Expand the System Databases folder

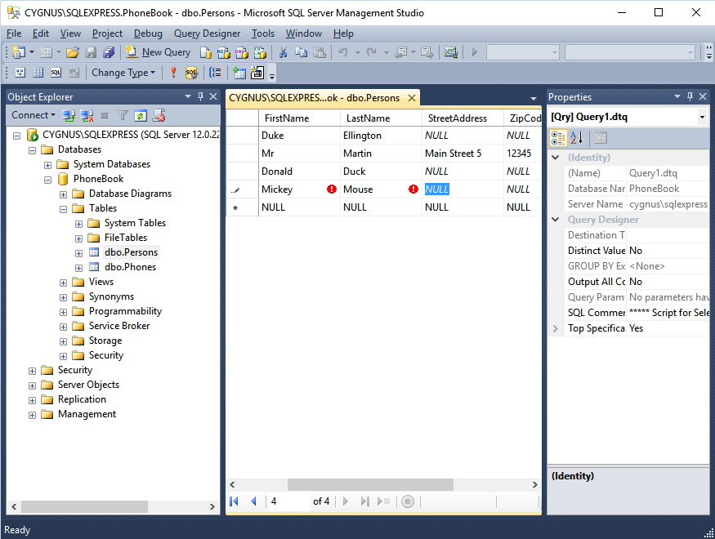click(x=48, y=165)
